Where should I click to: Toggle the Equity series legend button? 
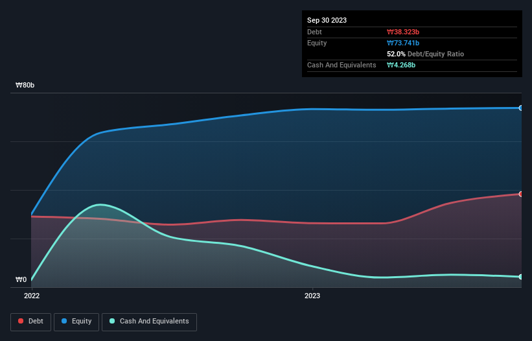(x=76, y=322)
